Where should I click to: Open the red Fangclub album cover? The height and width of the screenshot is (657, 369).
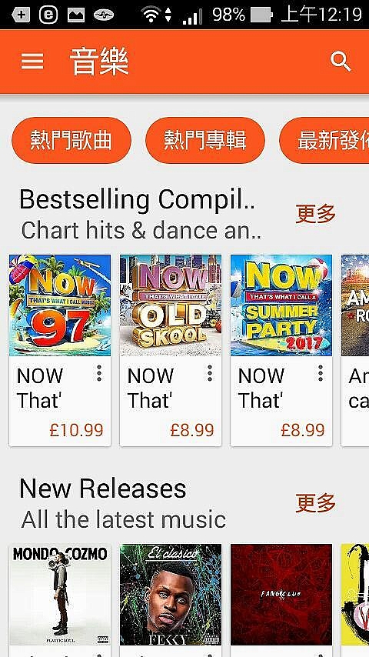click(x=281, y=595)
